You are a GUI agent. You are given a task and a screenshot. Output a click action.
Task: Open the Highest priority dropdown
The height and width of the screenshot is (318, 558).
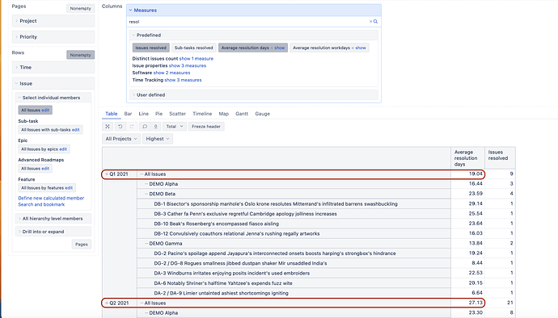coord(158,139)
